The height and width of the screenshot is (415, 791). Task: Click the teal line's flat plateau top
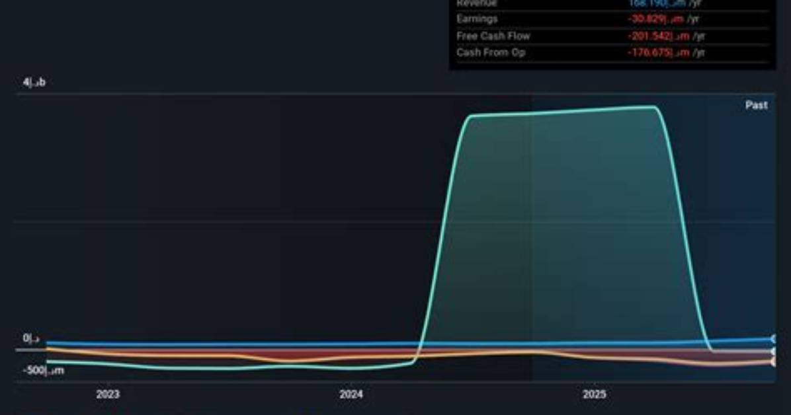click(562, 112)
